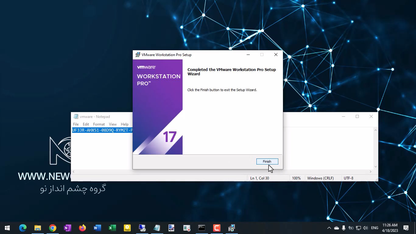Click Finish to exit the Setup Wizard

tap(267, 161)
